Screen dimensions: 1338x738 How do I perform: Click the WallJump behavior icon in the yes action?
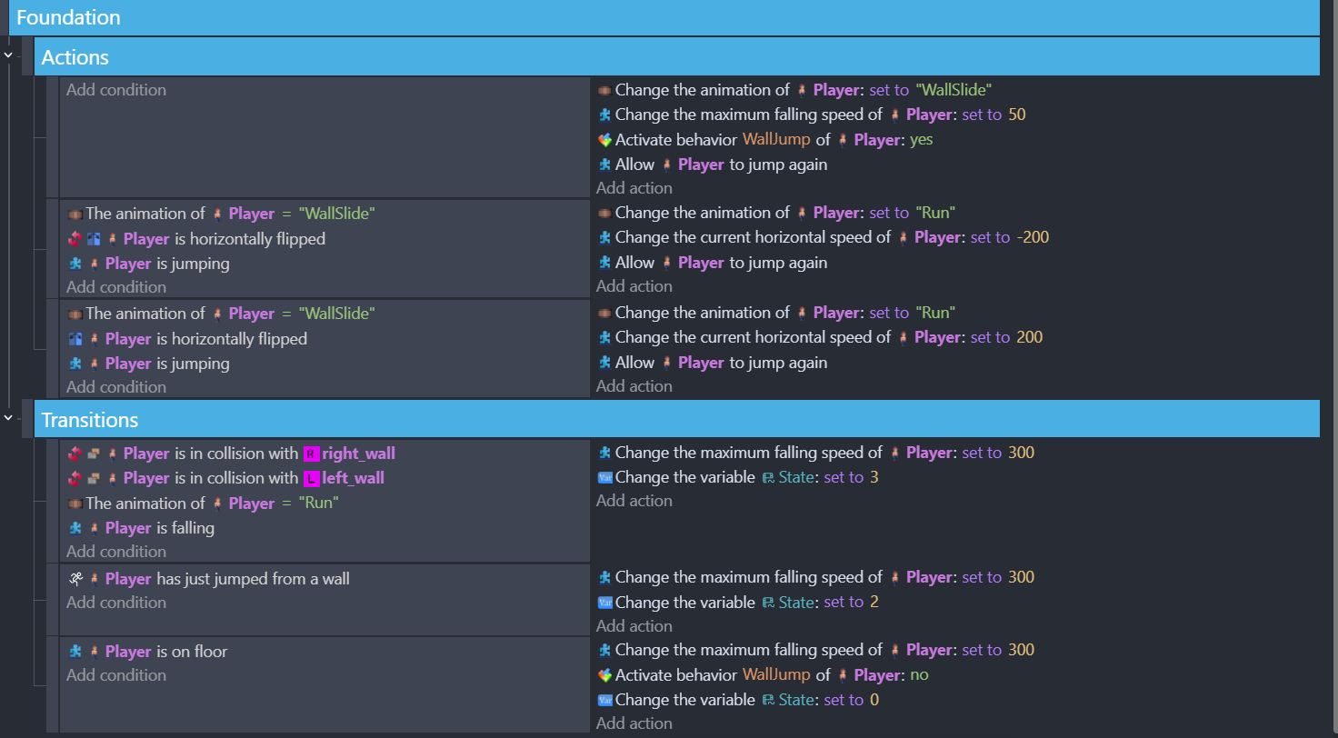pos(604,140)
